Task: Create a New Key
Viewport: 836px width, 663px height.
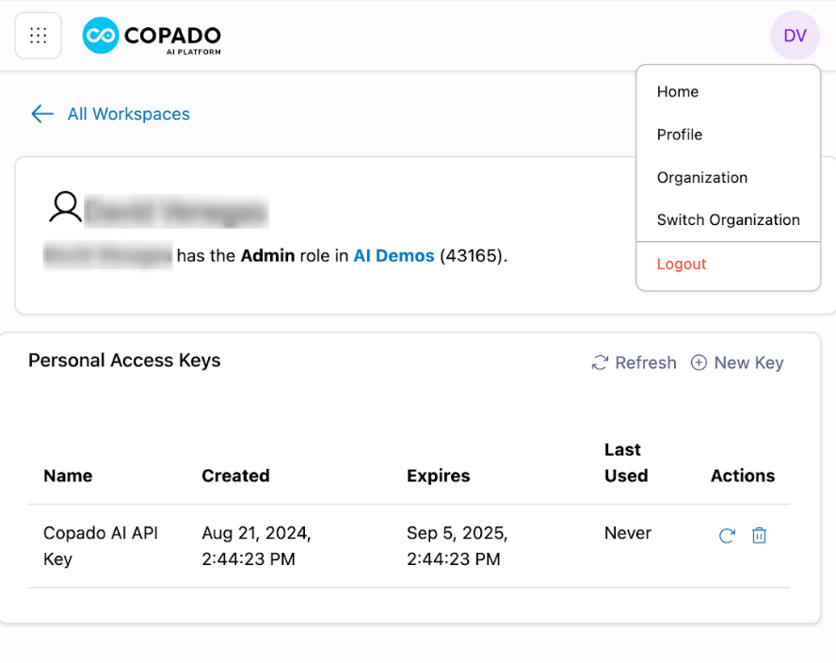Action: (x=737, y=363)
